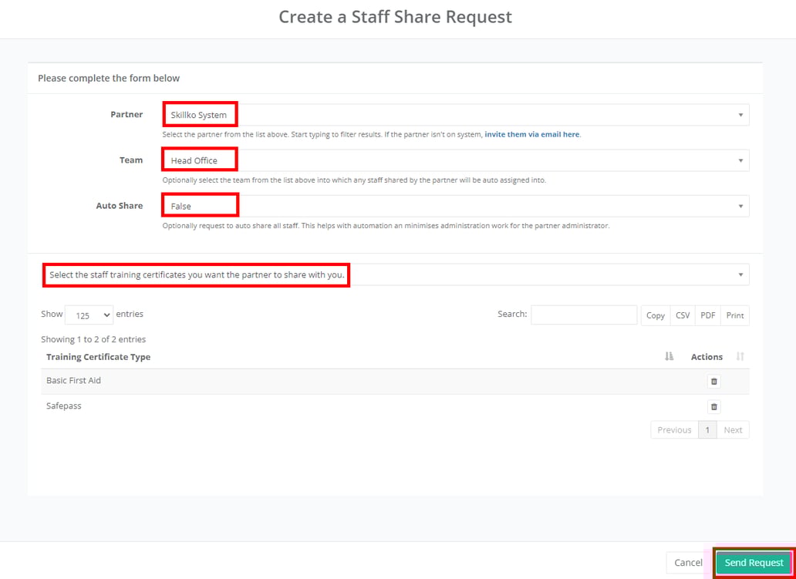Open the Partner dropdown showing Skillko System
This screenshot has height=579, width=796.
coord(455,113)
